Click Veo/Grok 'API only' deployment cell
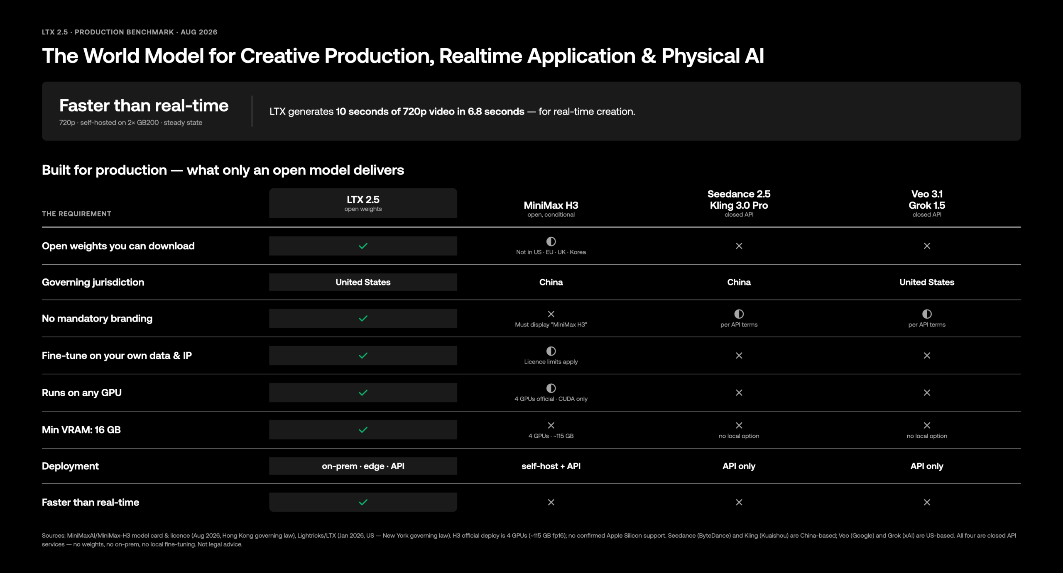 pyautogui.click(x=927, y=466)
